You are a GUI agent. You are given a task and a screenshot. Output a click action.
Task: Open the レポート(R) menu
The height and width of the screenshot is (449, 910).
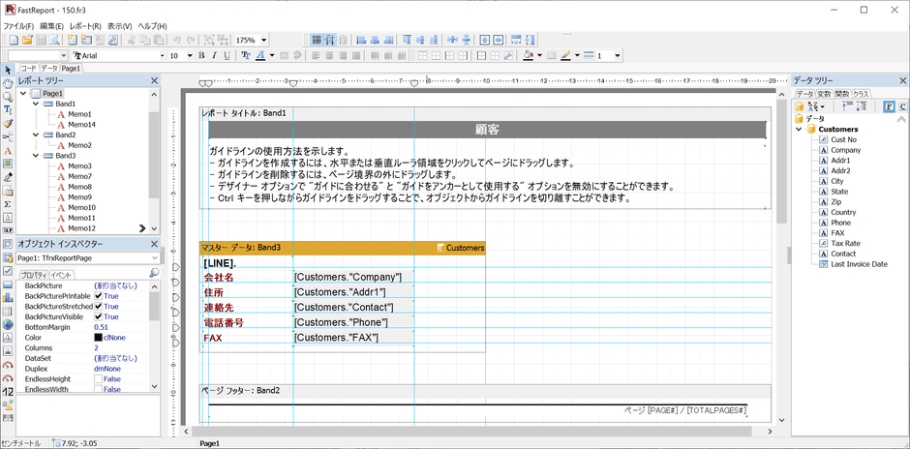pyautogui.click(x=85, y=25)
